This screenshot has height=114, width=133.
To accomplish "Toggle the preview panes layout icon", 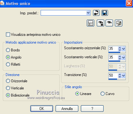I will 91,23.
